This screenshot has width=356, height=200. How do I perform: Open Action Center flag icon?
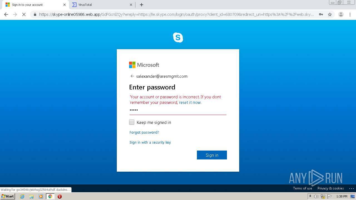[x=330, y=196]
